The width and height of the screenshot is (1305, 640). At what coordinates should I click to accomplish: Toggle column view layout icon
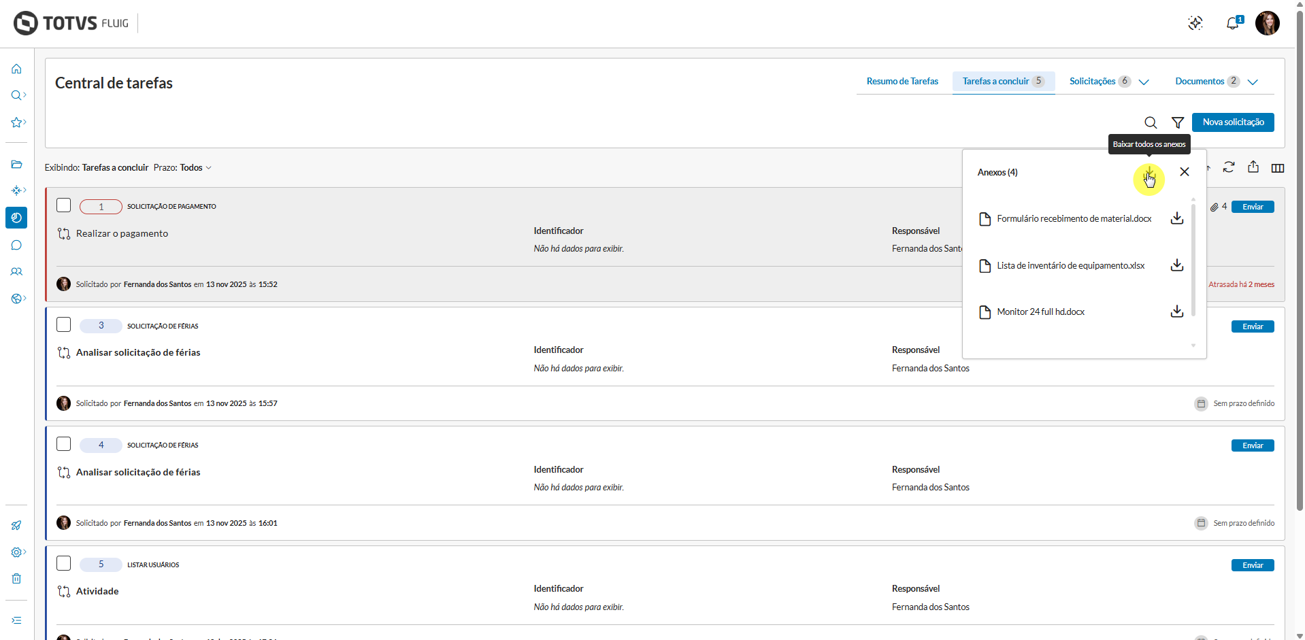pos(1278,168)
